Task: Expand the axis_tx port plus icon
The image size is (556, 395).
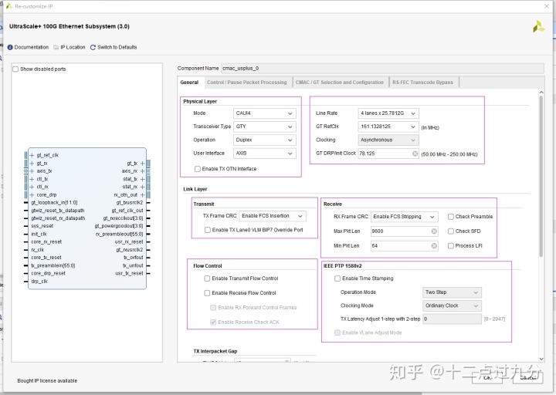Action: (32, 170)
